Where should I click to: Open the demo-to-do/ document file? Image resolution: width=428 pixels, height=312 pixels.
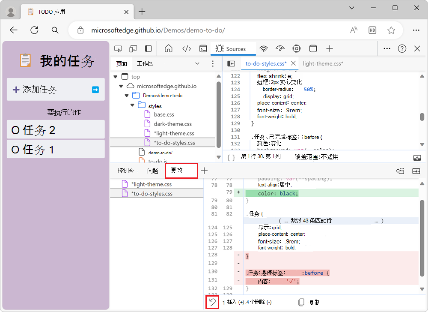coord(160,153)
